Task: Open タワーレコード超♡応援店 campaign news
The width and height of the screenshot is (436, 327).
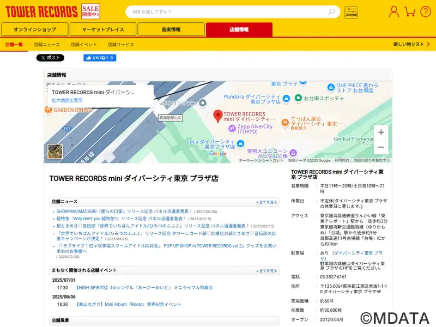Action: [166, 236]
